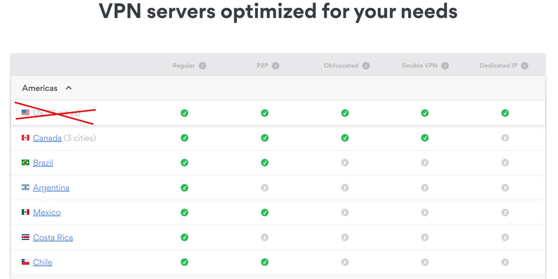Viewport: 558px width, 279px height.
Task: Click the crossed-out US row label
Action: coord(56,112)
